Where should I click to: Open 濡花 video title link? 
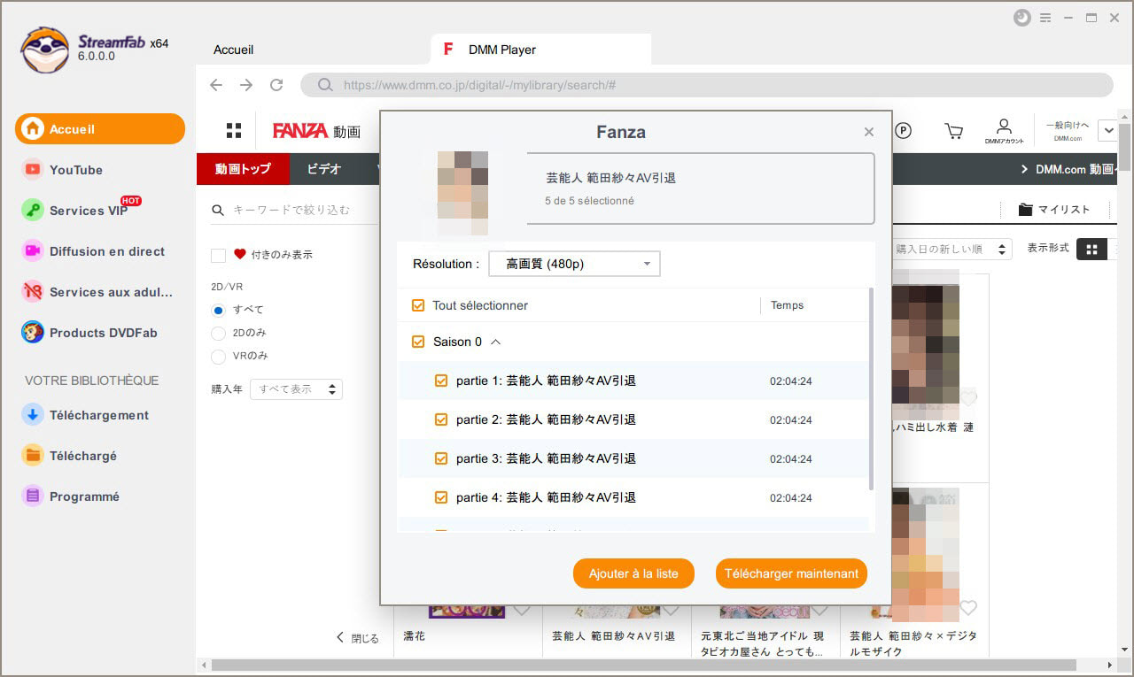415,636
